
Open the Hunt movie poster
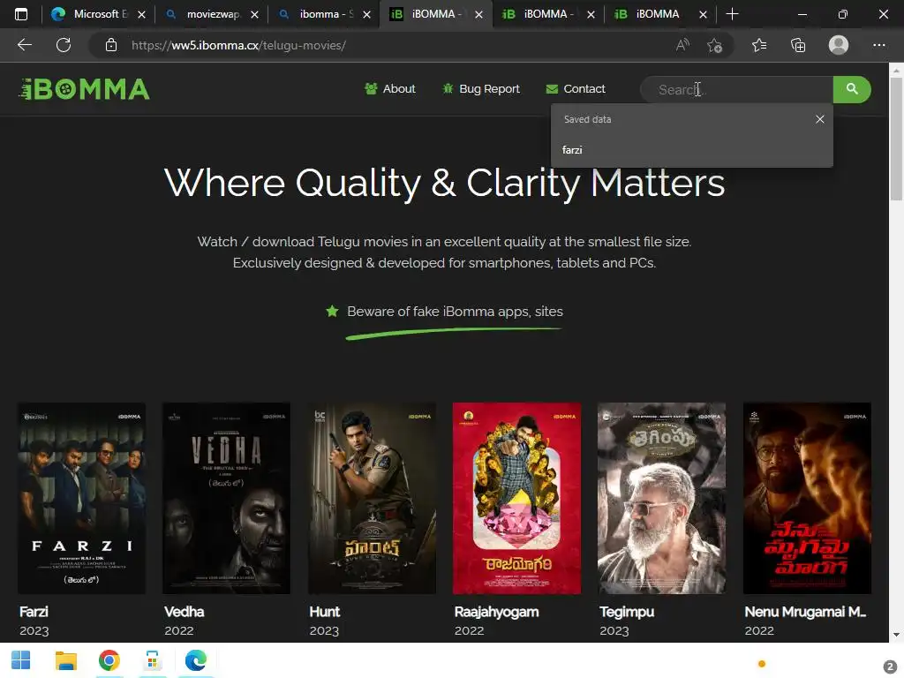tap(372, 498)
